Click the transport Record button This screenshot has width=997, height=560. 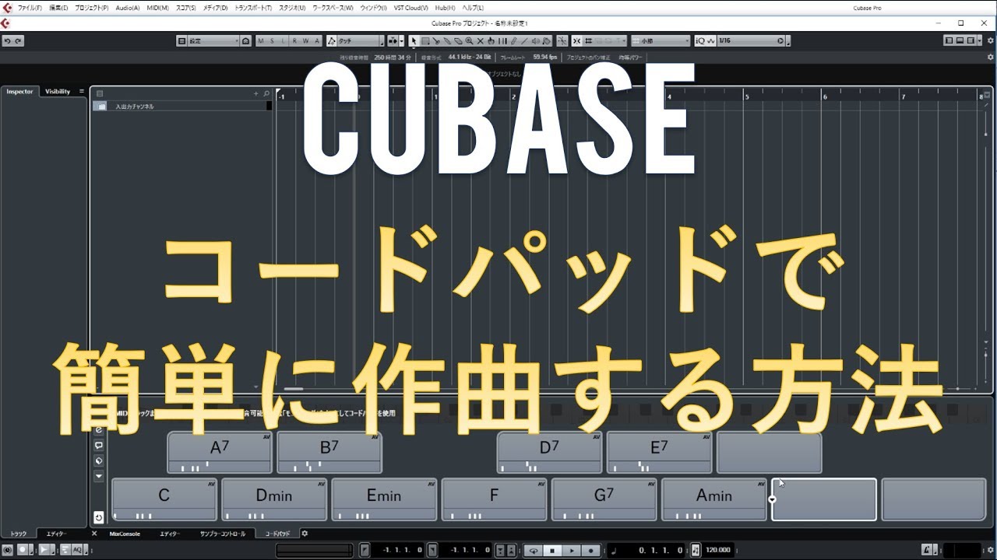pos(591,550)
